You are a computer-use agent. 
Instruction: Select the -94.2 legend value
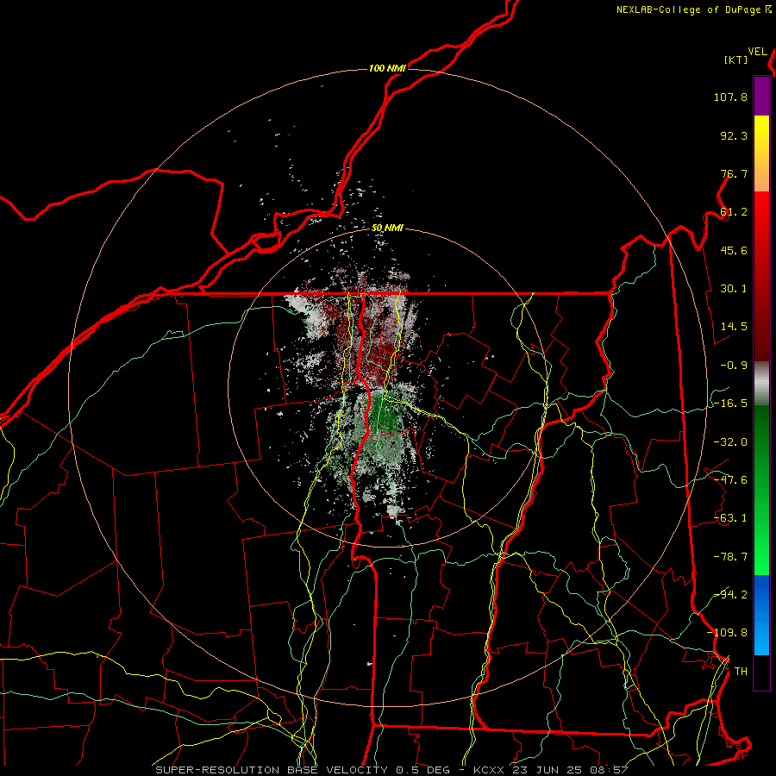point(730,595)
